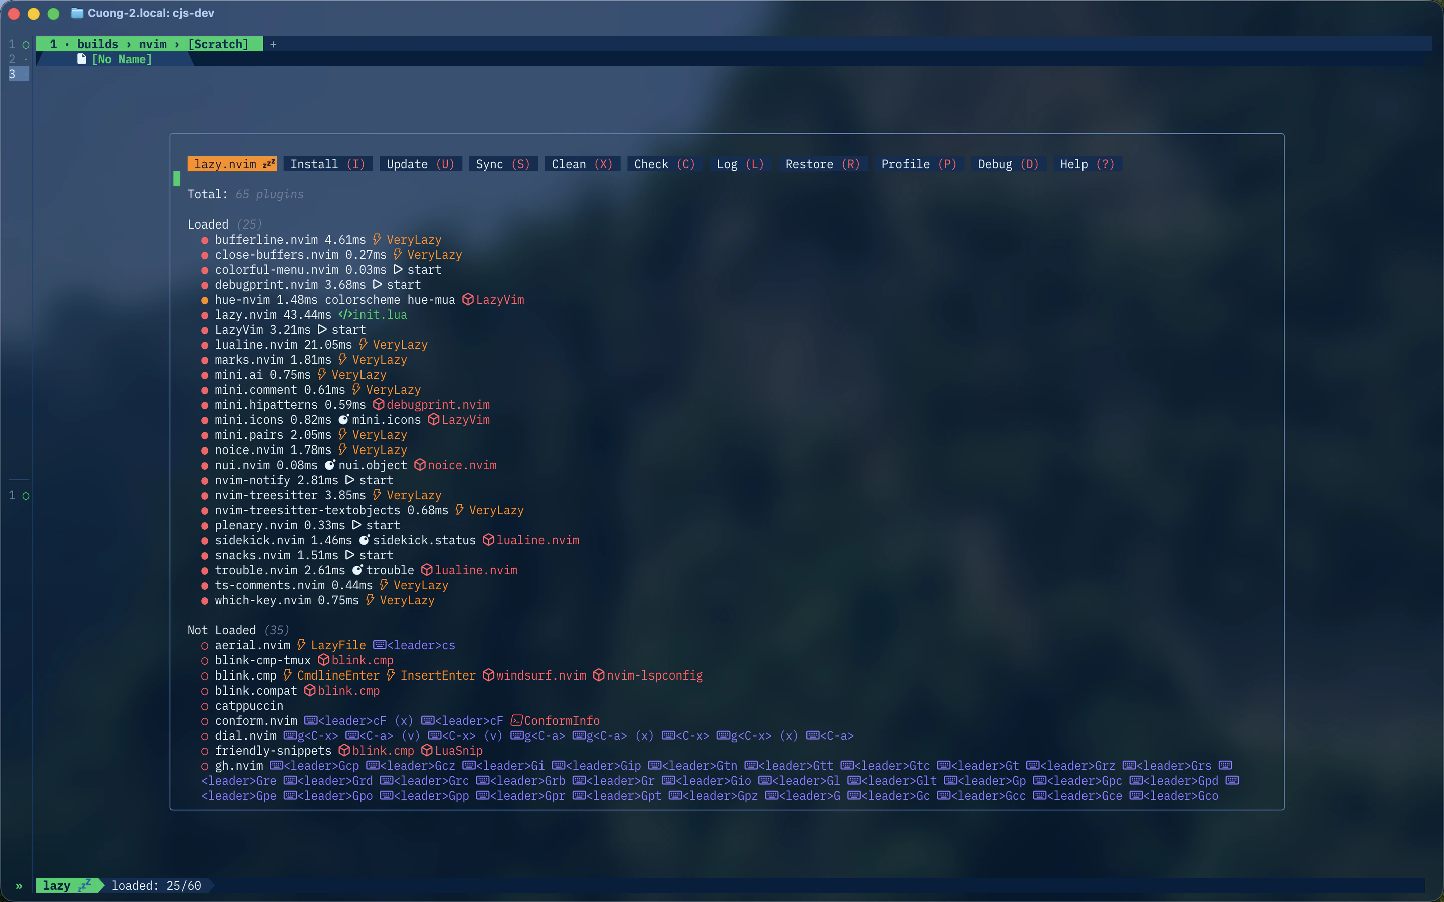
Task: Click the require icon before mini.icons module
Action: pos(343,420)
